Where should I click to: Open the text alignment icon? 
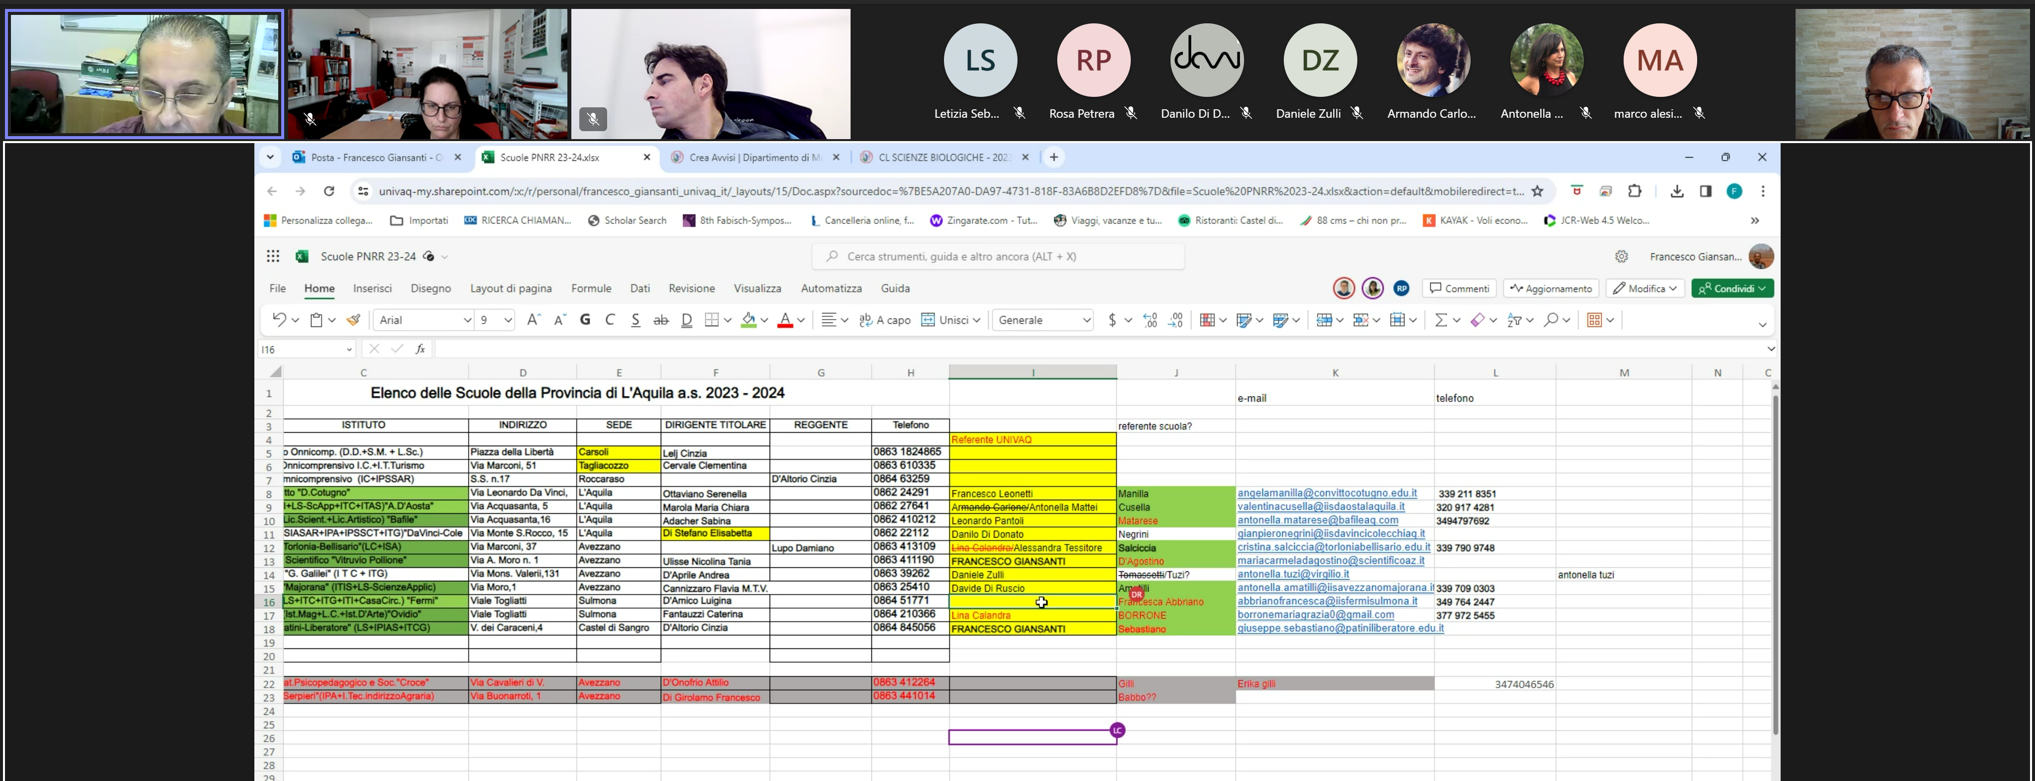[829, 320]
